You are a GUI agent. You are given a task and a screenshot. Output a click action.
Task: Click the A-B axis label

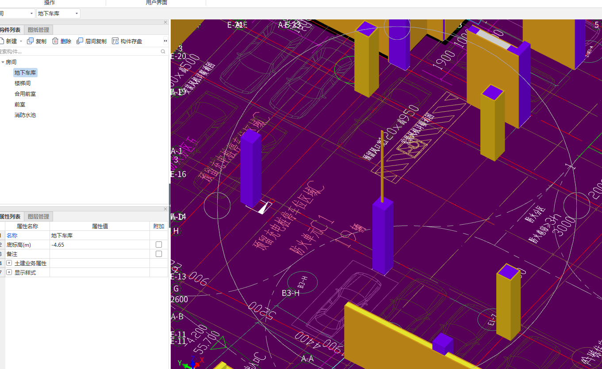[x=177, y=316]
